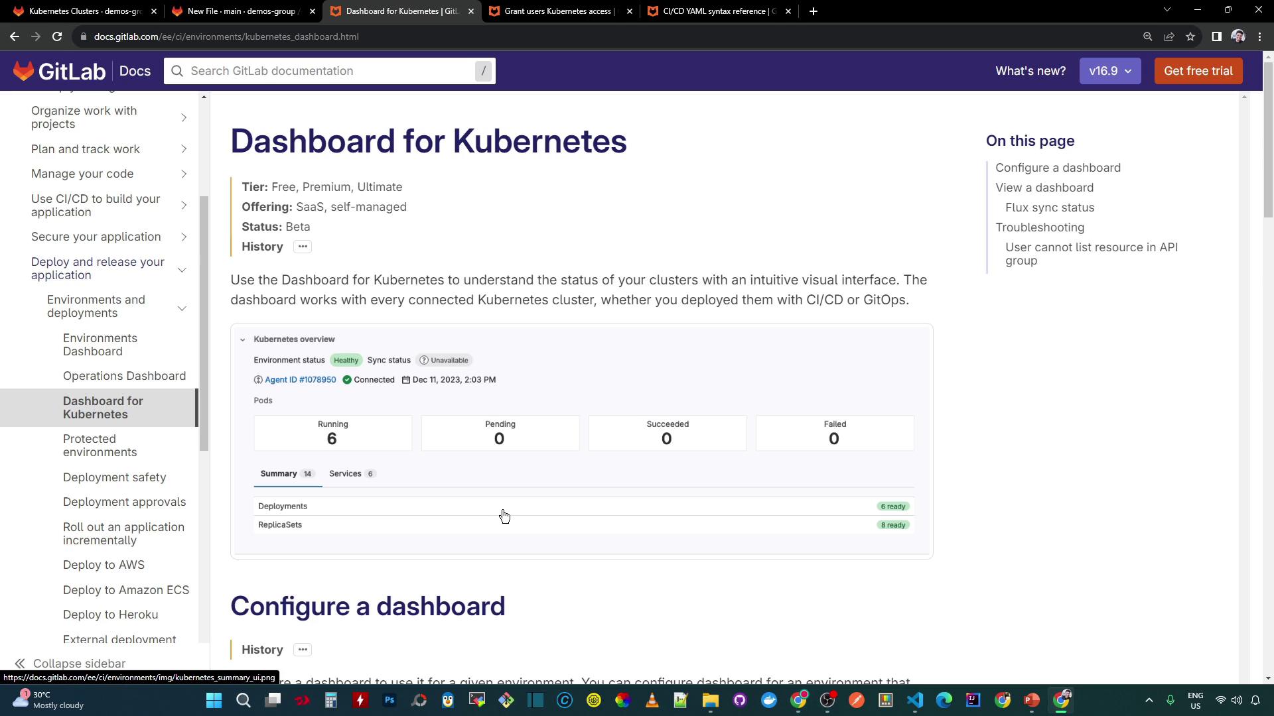Bookmark this page with star icon

(1190, 36)
